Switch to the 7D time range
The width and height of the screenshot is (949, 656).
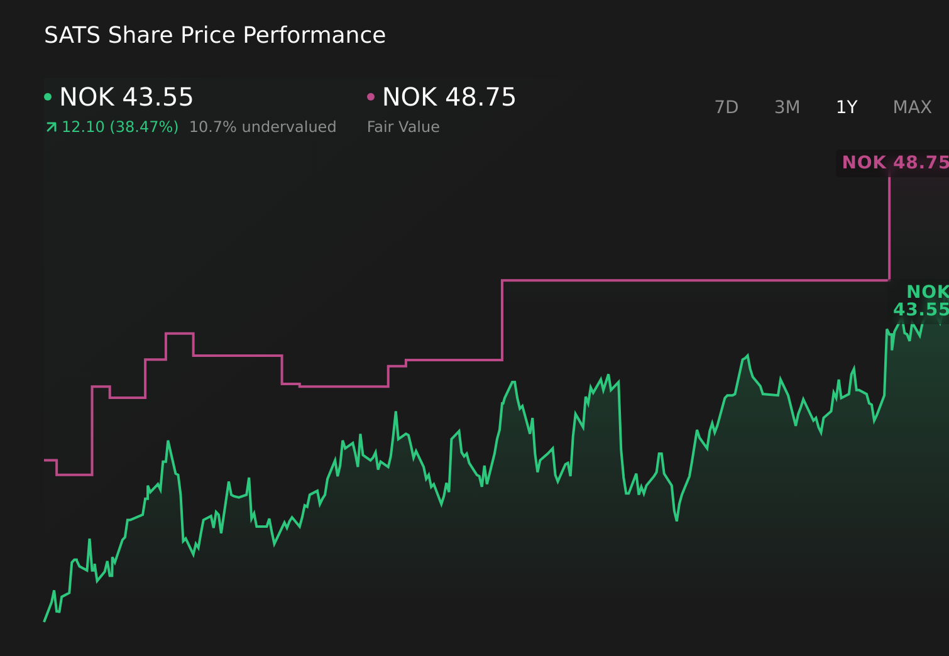727,107
